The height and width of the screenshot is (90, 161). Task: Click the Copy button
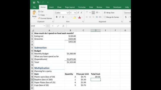click(x=42, y=15)
